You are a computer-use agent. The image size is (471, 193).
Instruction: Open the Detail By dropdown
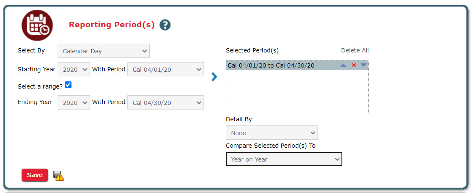(x=272, y=133)
